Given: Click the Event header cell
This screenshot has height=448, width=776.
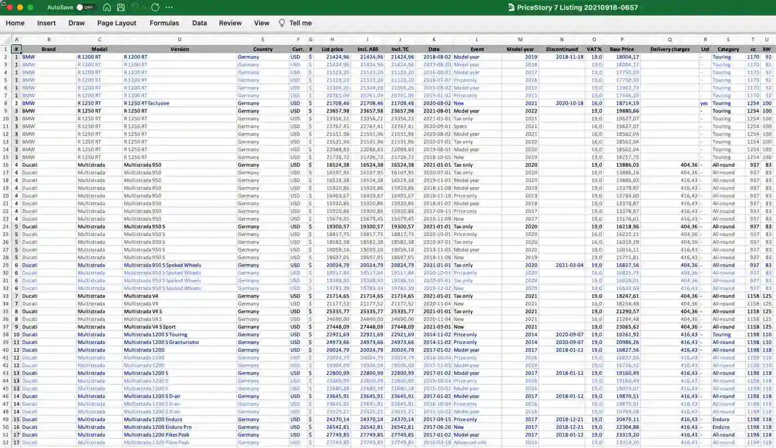Looking at the screenshot, I should pyautogui.click(x=477, y=49).
